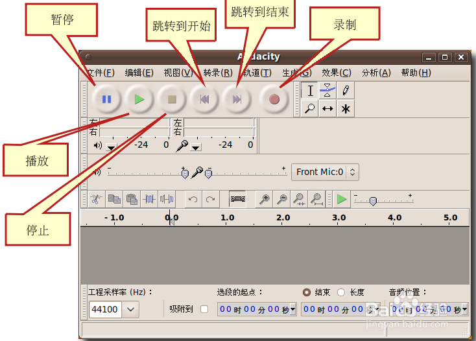The height and width of the screenshot is (341, 476).
Task: Open the 编辑(E) menu
Action: coord(139,73)
